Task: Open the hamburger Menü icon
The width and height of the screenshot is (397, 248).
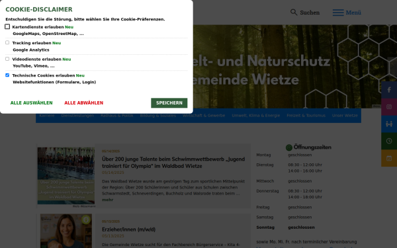Action: click(338, 13)
